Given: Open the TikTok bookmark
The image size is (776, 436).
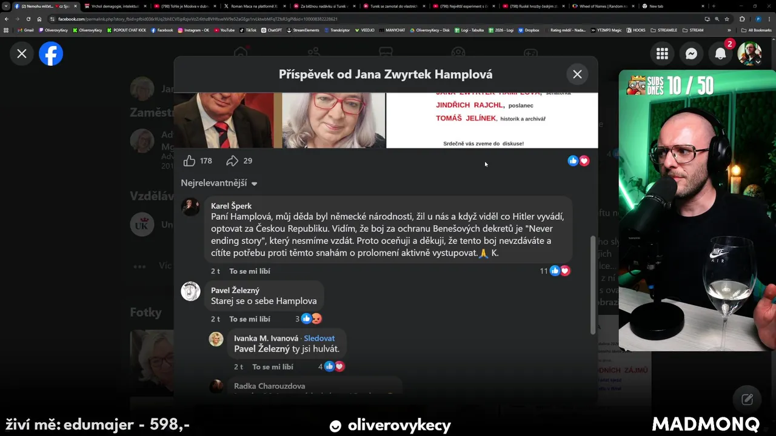Looking at the screenshot, I should point(248,30).
